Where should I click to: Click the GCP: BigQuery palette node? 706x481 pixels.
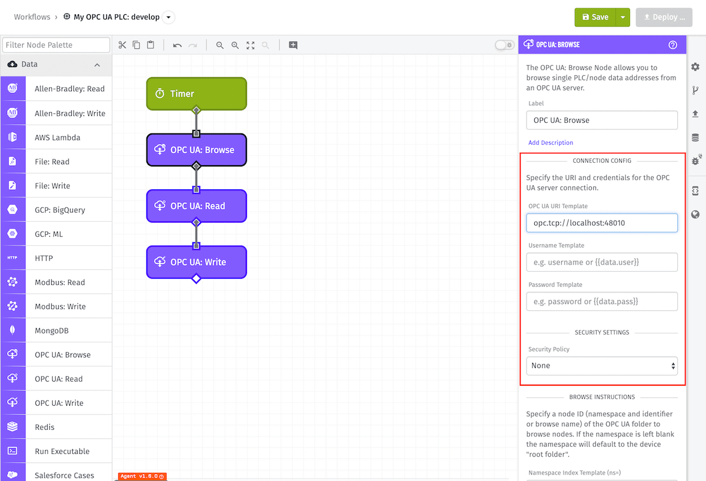56,210
